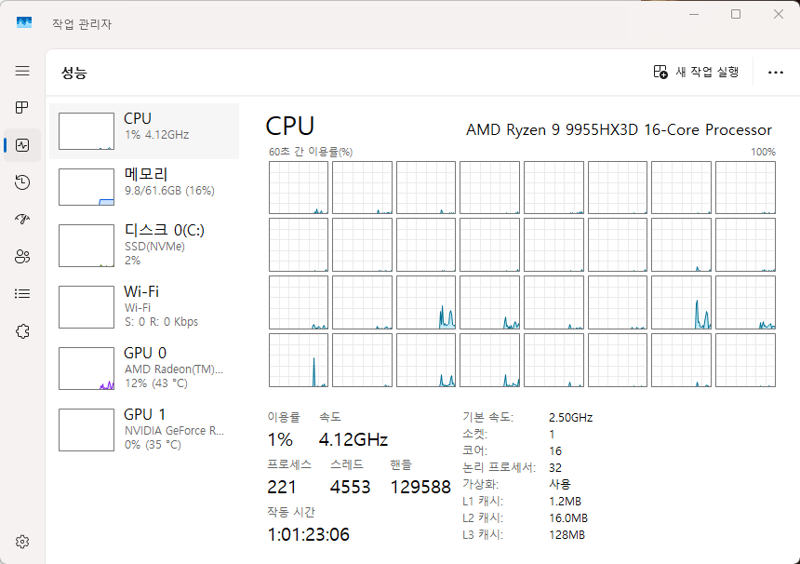Open the hamburger navigation menu
This screenshot has width=800, height=564.
22,71
